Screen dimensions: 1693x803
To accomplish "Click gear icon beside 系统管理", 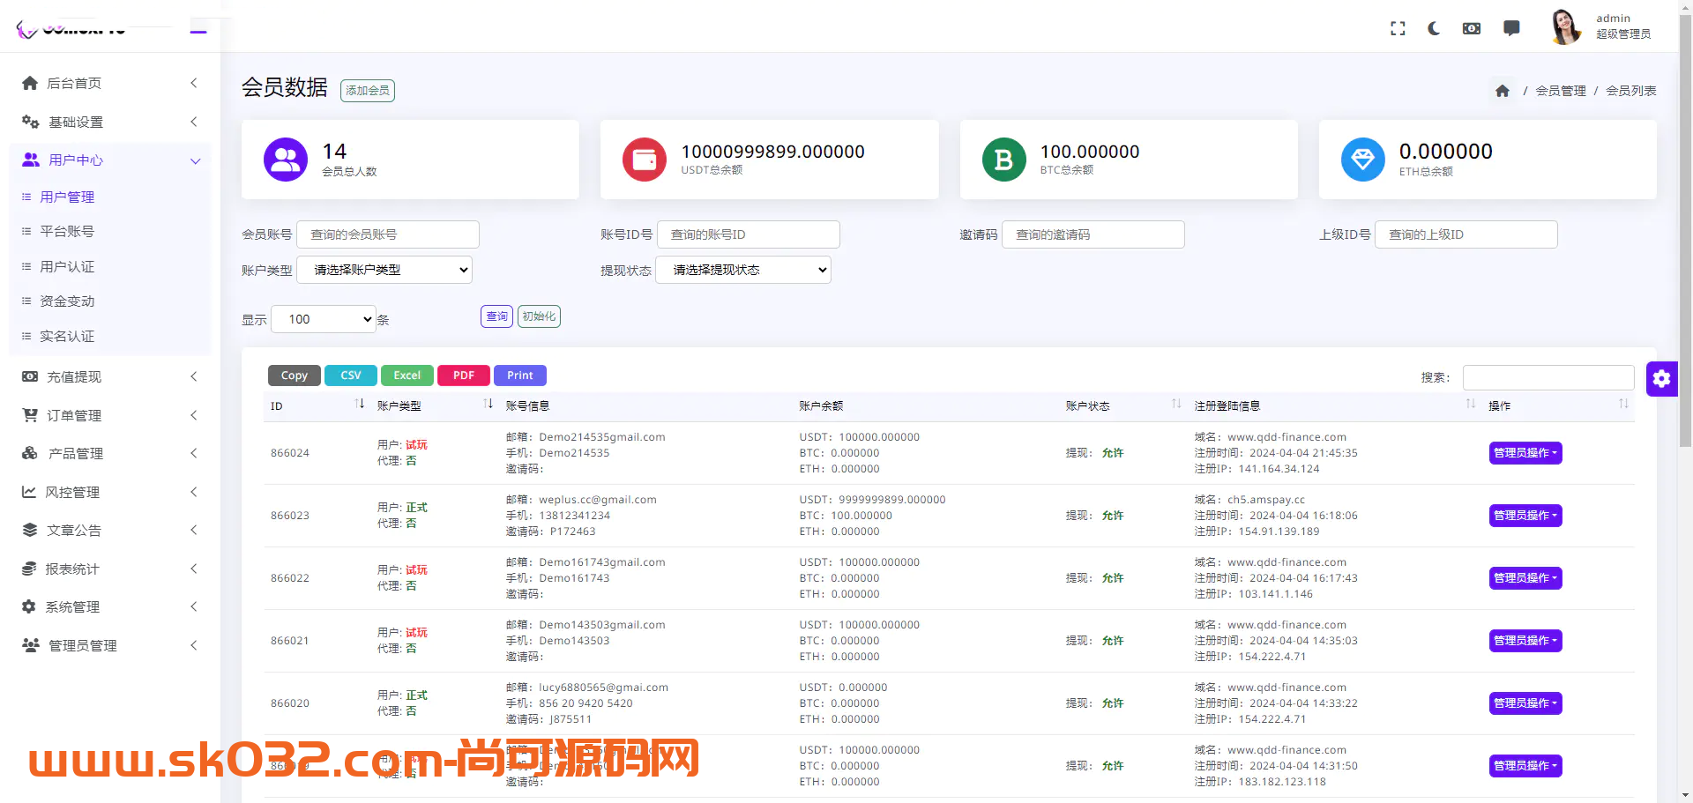I will tap(29, 606).
